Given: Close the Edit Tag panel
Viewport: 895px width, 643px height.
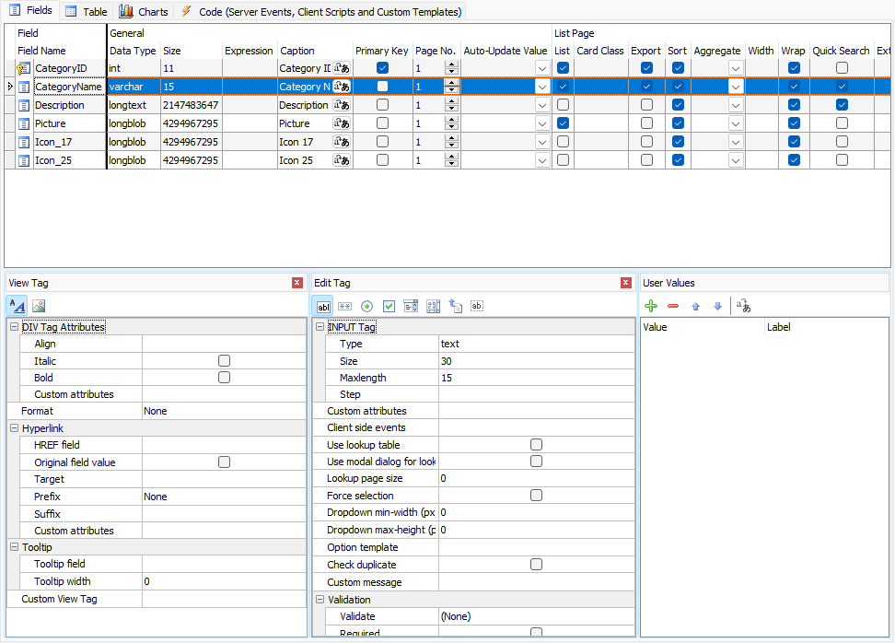Looking at the screenshot, I should pos(626,283).
